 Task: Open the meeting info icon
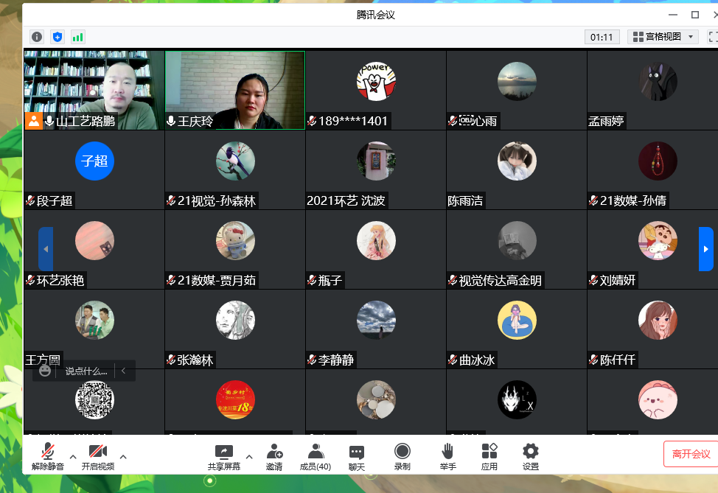coord(37,37)
